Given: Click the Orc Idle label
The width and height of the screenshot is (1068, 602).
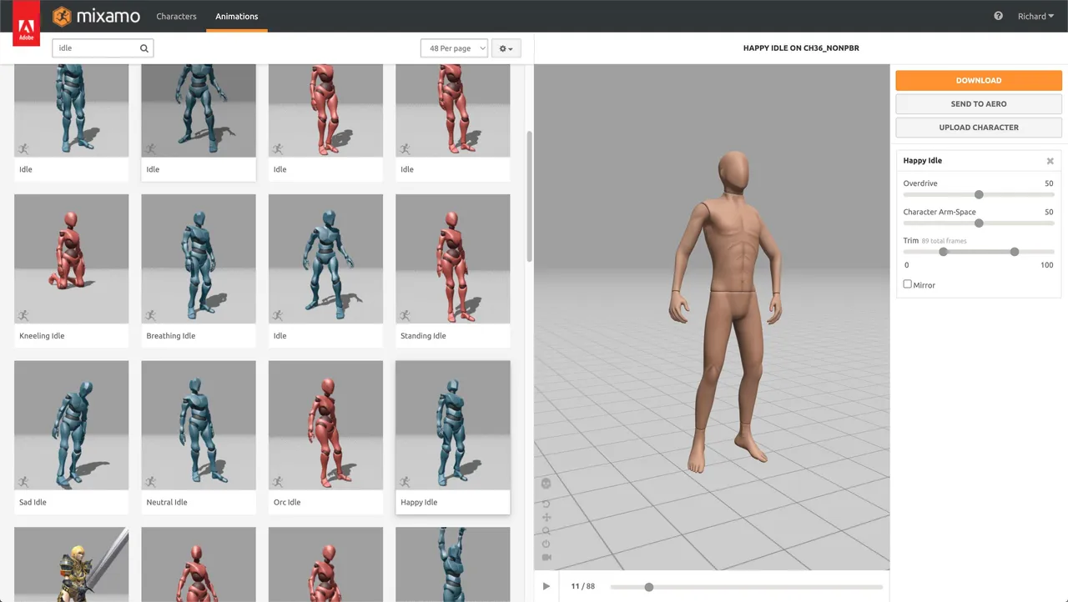Looking at the screenshot, I should click(x=287, y=502).
